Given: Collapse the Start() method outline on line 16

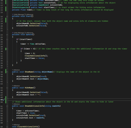Looking at the screenshot, I should click(x=7, y=16).
